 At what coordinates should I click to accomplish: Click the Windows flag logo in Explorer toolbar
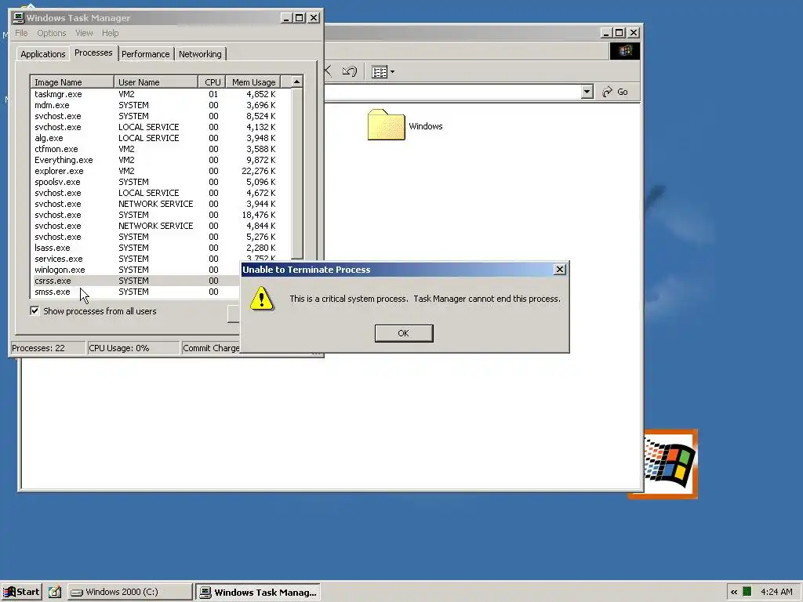(x=625, y=51)
